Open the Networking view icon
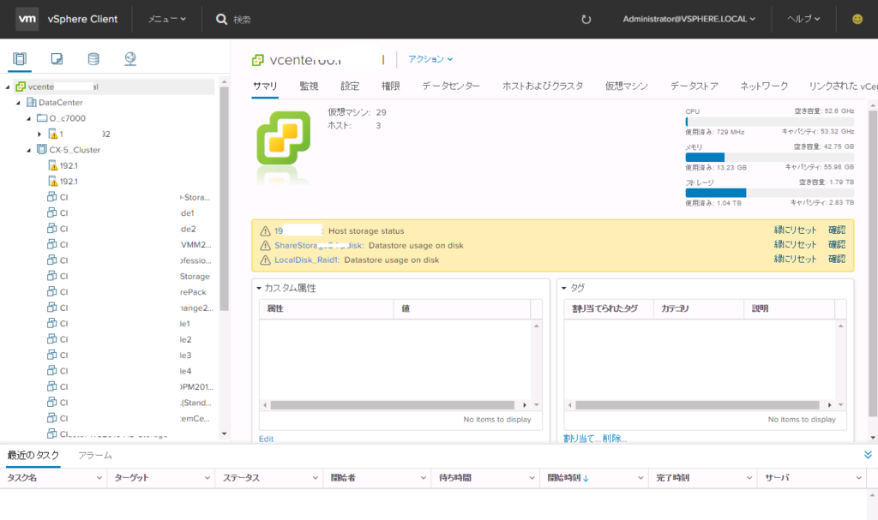Screen dimensions: 878x520 tap(130, 59)
